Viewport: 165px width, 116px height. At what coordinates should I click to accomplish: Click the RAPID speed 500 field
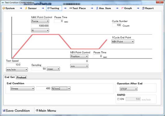click(133, 99)
